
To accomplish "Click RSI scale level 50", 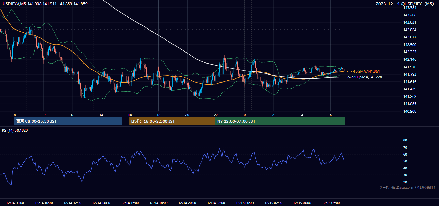I will [x=405, y=161].
